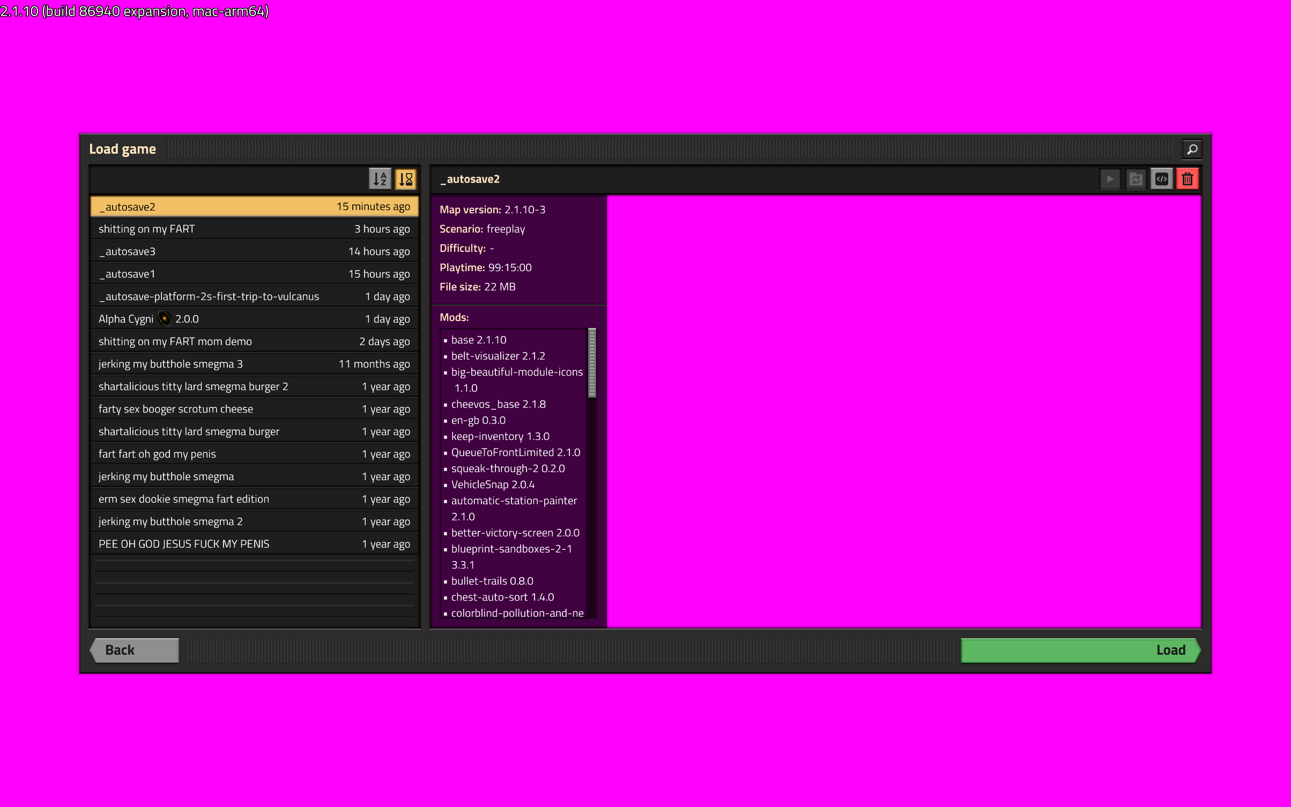Open the save search magnifier icon
Viewport: 1291px width, 807px height.
(1192, 150)
